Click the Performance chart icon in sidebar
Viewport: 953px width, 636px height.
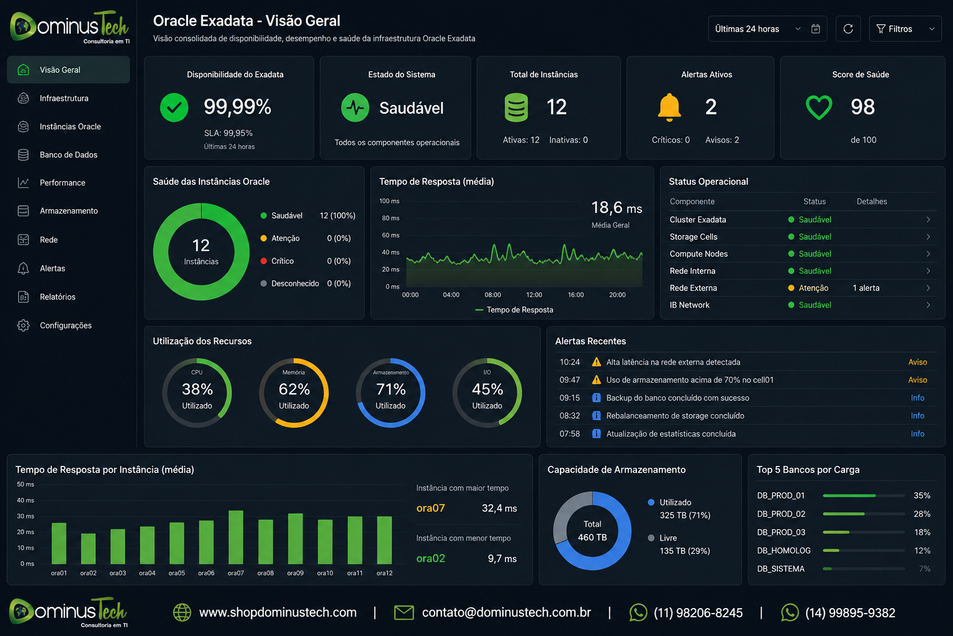coord(24,183)
